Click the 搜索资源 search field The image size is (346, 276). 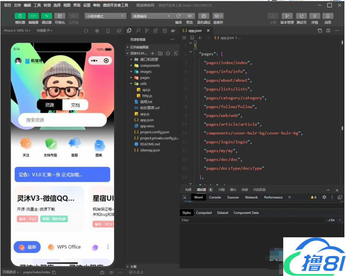tap(62, 120)
